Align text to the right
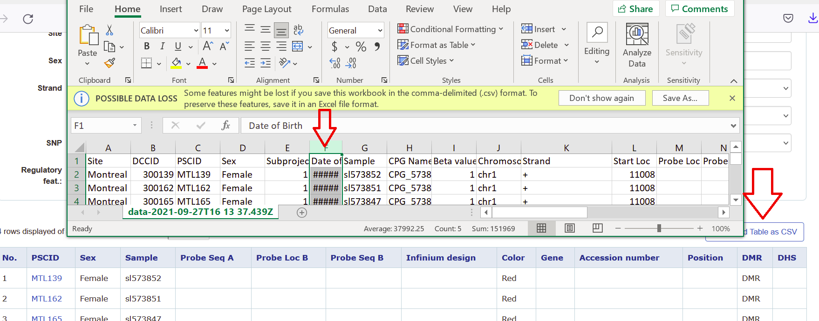The image size is (819, 321). (x=281, y=46)
